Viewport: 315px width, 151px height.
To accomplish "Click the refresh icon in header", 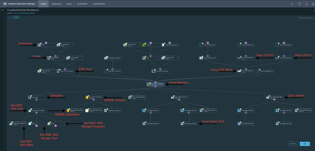I will click(300, 4).
